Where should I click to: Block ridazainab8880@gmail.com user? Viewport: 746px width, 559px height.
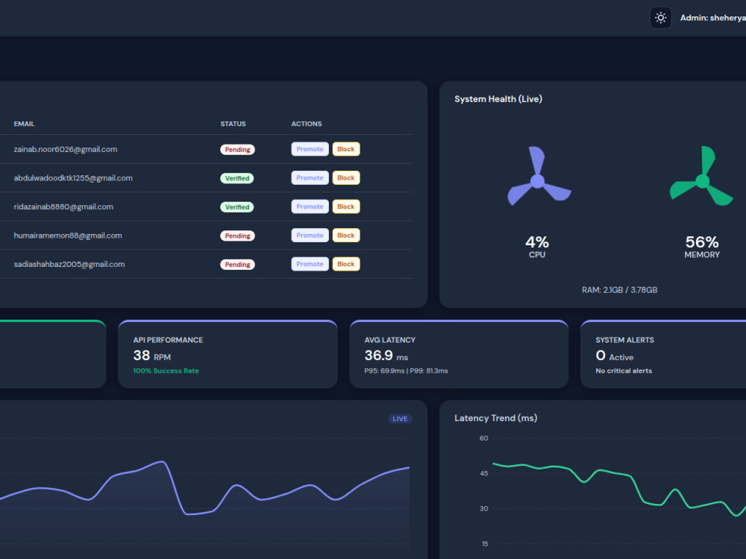346,206
